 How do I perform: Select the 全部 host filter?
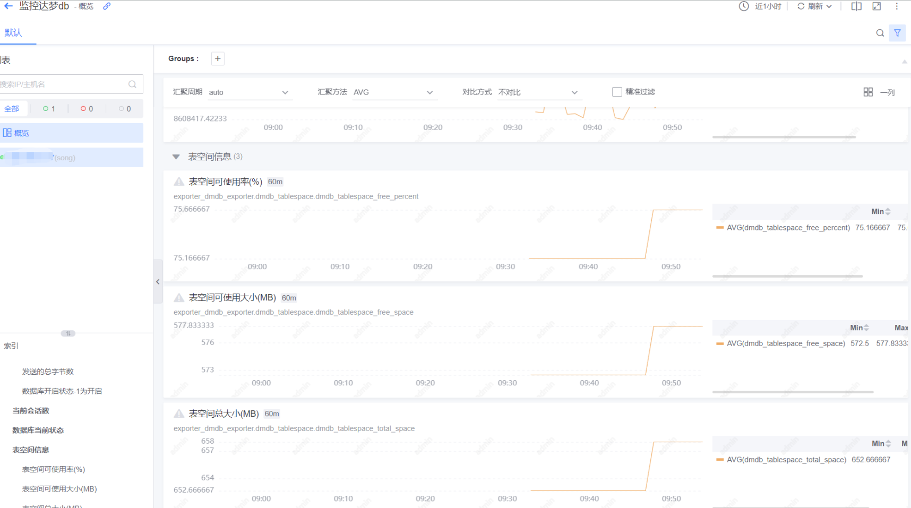(12, 109)
